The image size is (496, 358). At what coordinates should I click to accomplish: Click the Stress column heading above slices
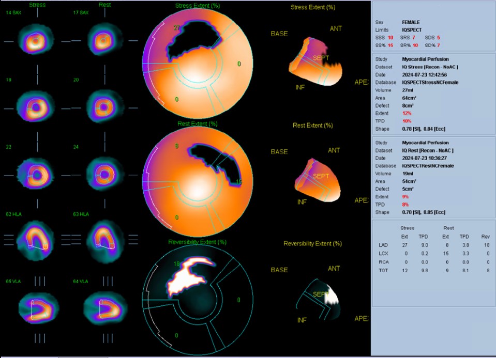37,5
